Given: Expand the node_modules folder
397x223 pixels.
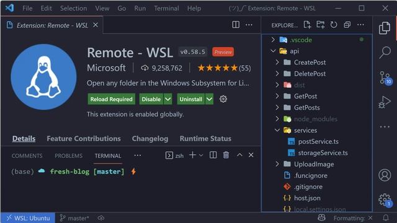Looking at the screenshot, I should (x=277, y=119).
